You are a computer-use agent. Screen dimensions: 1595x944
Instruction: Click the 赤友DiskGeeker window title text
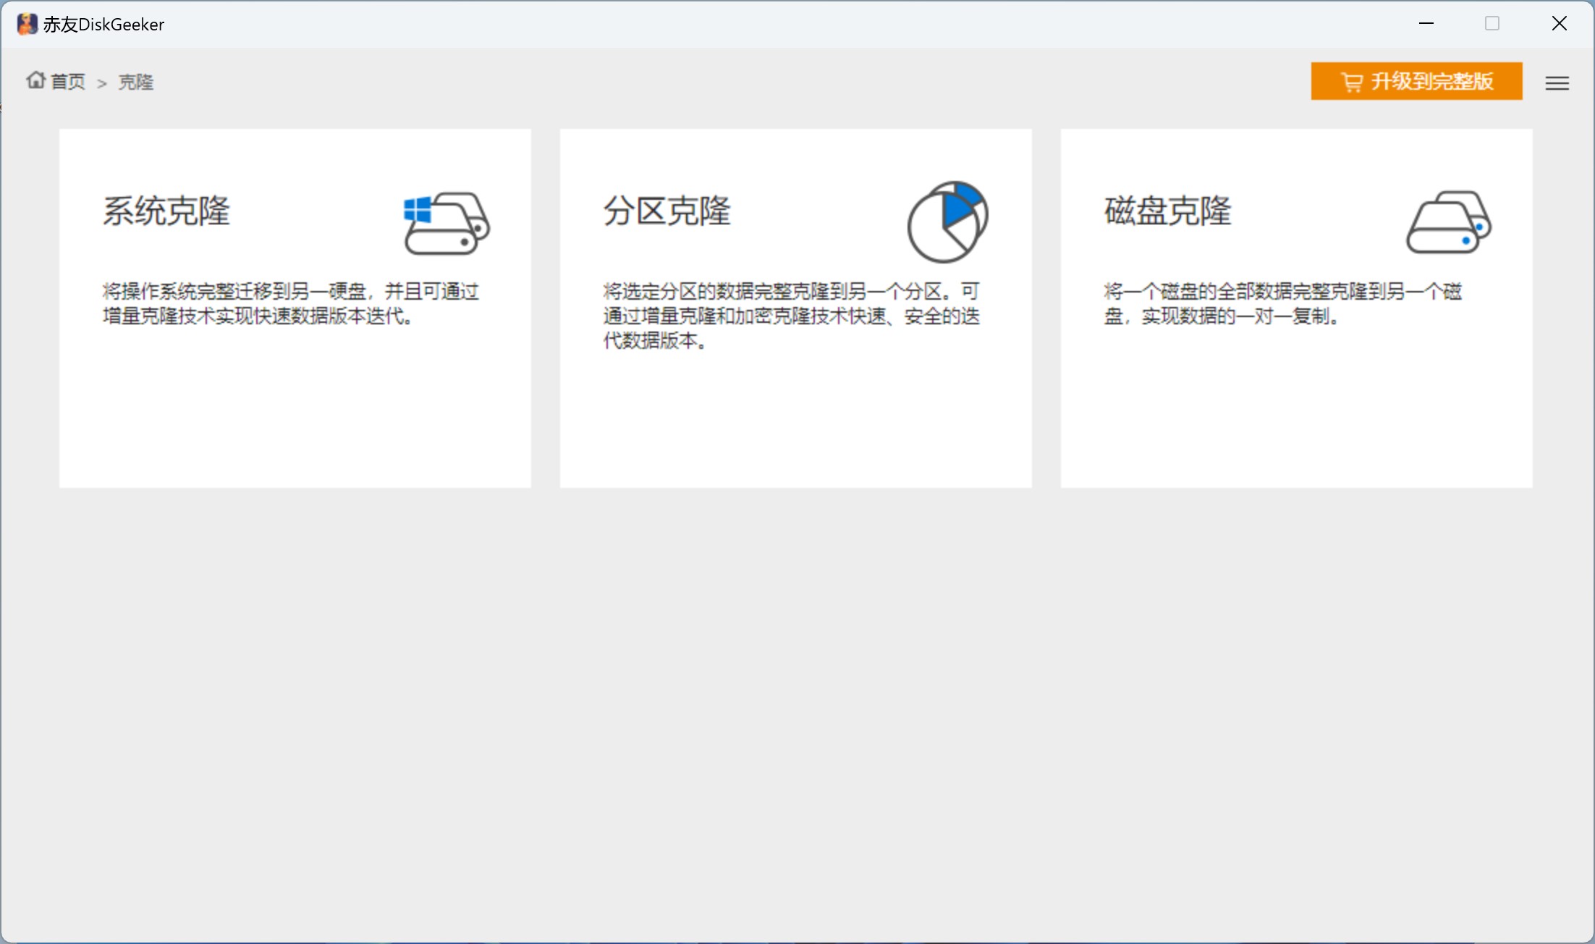(x=103, y=25)
